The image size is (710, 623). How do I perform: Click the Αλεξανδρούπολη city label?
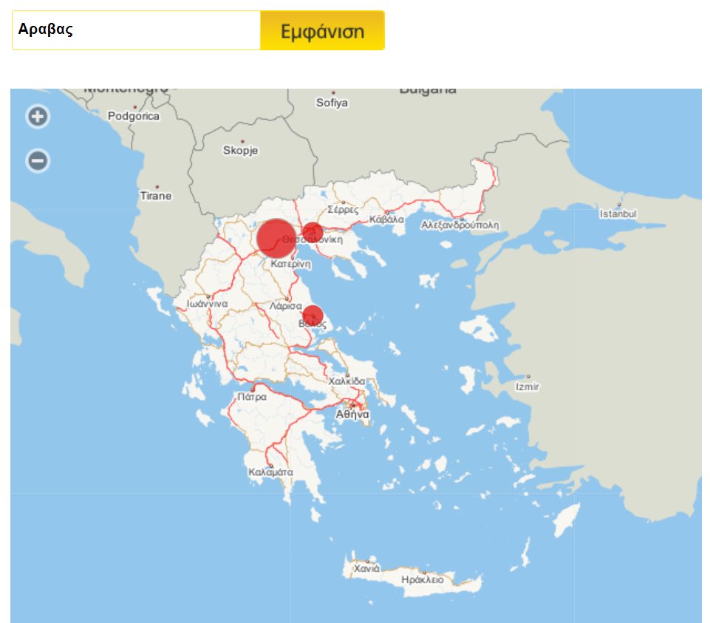pos(460,225)
